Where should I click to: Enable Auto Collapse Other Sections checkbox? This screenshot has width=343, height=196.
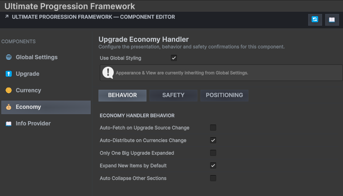point(213,178)
